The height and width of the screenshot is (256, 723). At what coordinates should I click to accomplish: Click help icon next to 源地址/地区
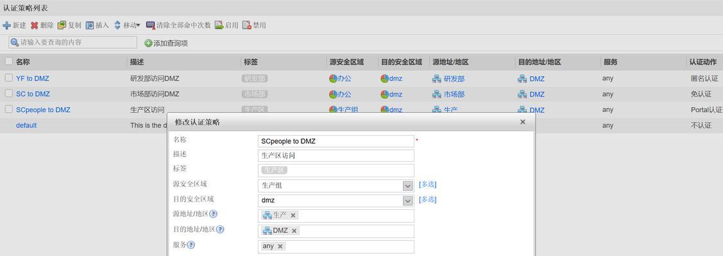(x=213, y=214)
